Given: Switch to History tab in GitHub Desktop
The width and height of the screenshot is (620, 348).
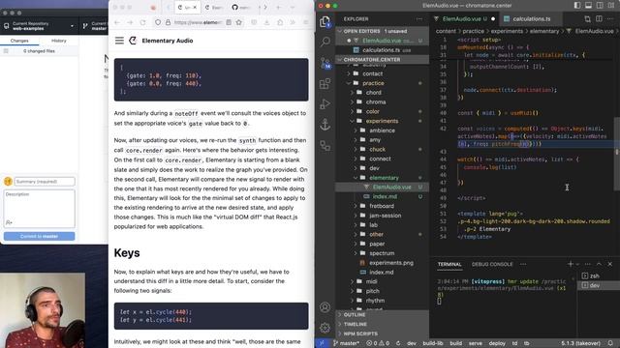Looking at the screenshot, I should pyautogui.click(x=58, y=41).
